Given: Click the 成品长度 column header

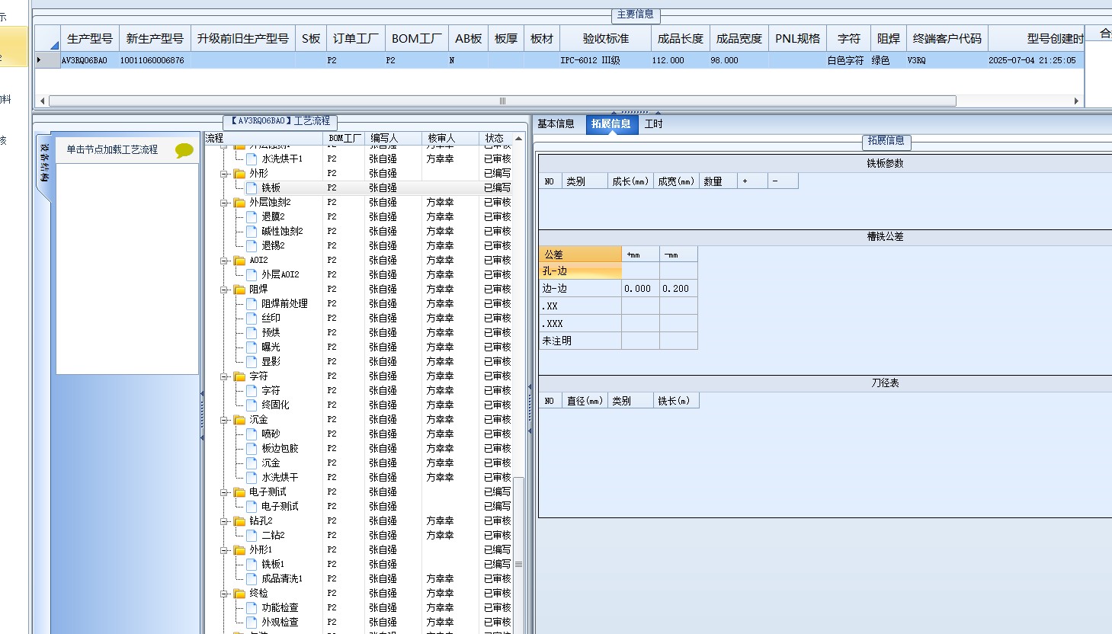Looking at the screenshot, I should (x=681, y=39).
